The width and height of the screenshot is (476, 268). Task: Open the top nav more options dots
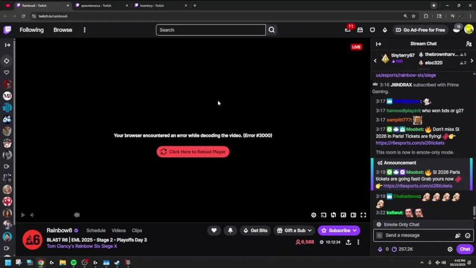tap(85, 30)
